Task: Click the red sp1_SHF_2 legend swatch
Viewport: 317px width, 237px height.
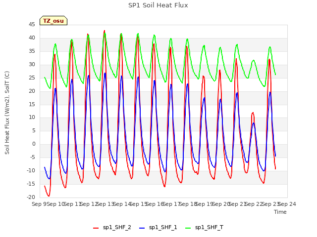Action: [x=96, y=228]
